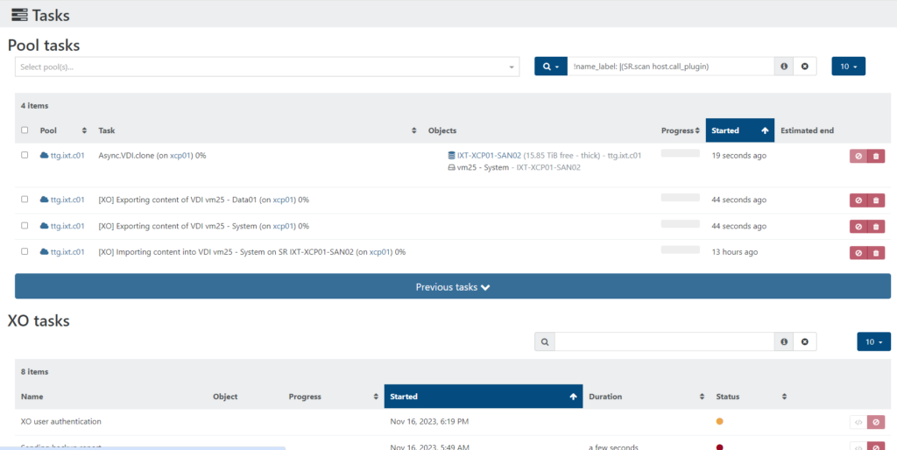Viewport: 897px width, 450px height.
Task: Expand the Previous tasks section
Action: pyautogui.click(x=453, y=286)
